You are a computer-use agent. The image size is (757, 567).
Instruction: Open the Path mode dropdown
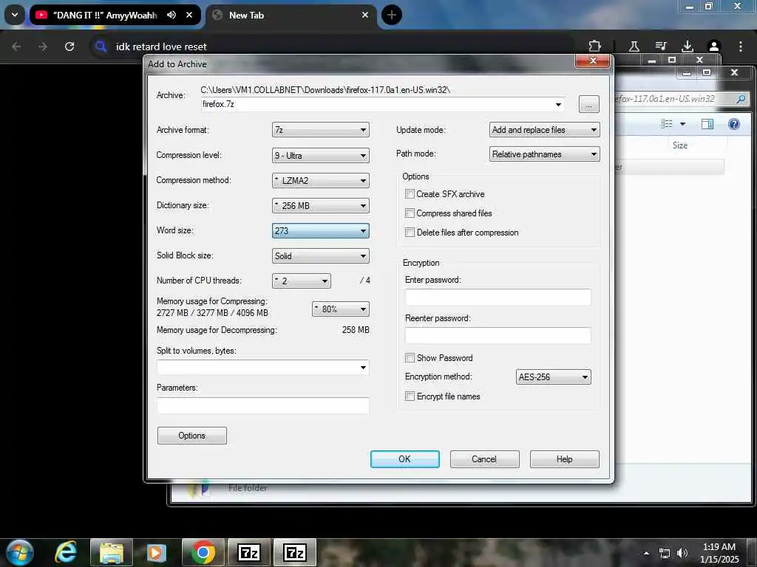pos(544,154)
